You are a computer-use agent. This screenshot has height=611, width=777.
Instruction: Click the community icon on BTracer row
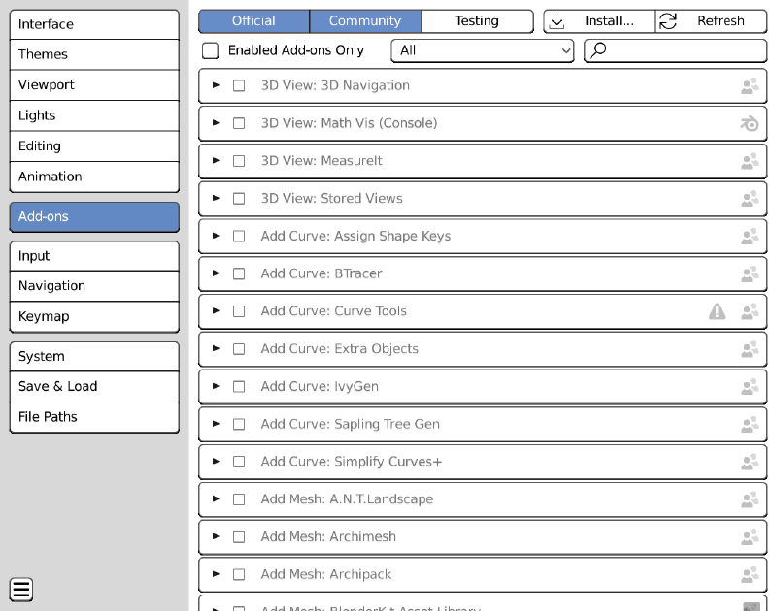(749, 273)
